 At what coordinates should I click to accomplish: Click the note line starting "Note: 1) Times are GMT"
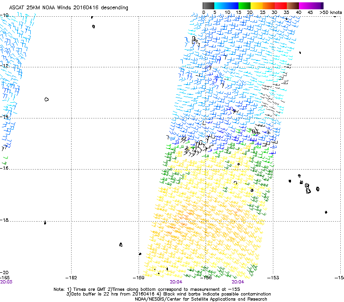147,289
